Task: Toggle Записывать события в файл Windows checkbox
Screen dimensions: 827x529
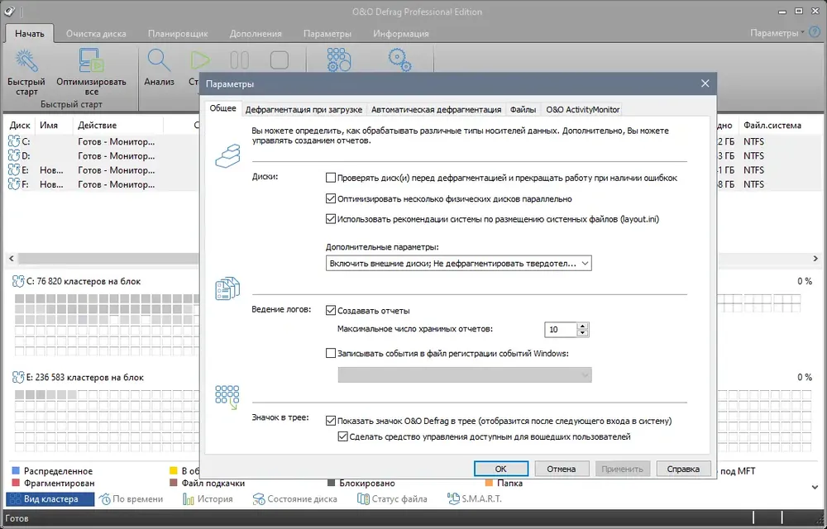Action: click(x=331, y=353)
